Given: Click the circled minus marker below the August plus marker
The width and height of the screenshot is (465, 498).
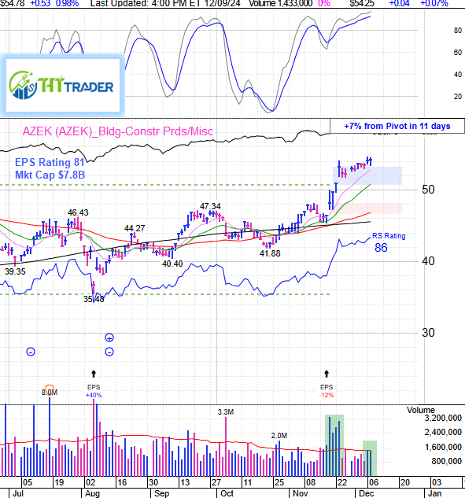Looking at the screenshot, I should point(109,352).
